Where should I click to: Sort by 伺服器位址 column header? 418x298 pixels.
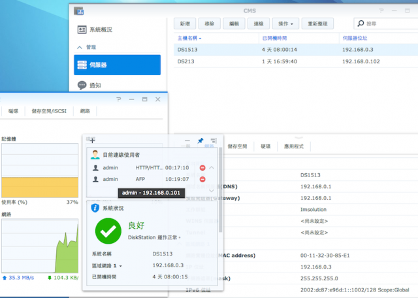click(355, 38)
